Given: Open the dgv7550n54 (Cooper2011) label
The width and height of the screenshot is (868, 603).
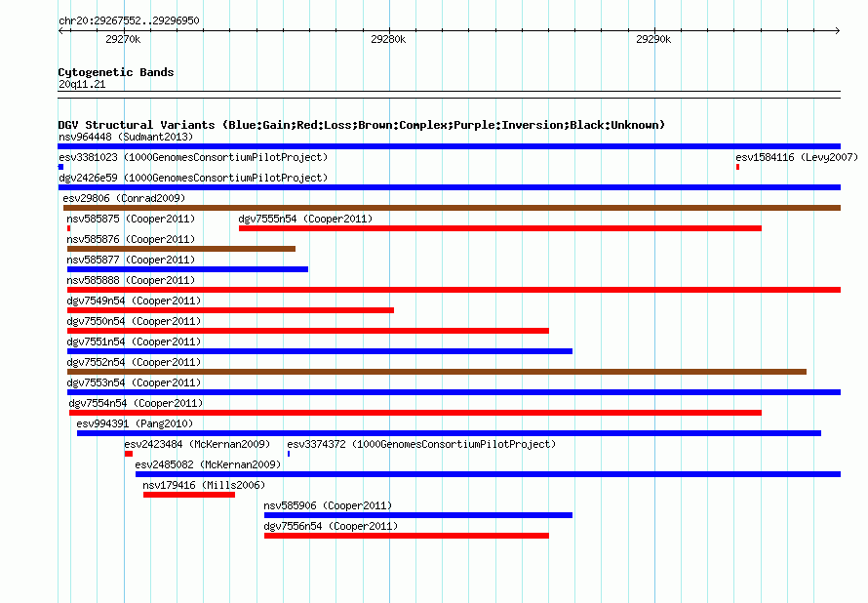Looking at the screenshot, I should coord(134,321).
